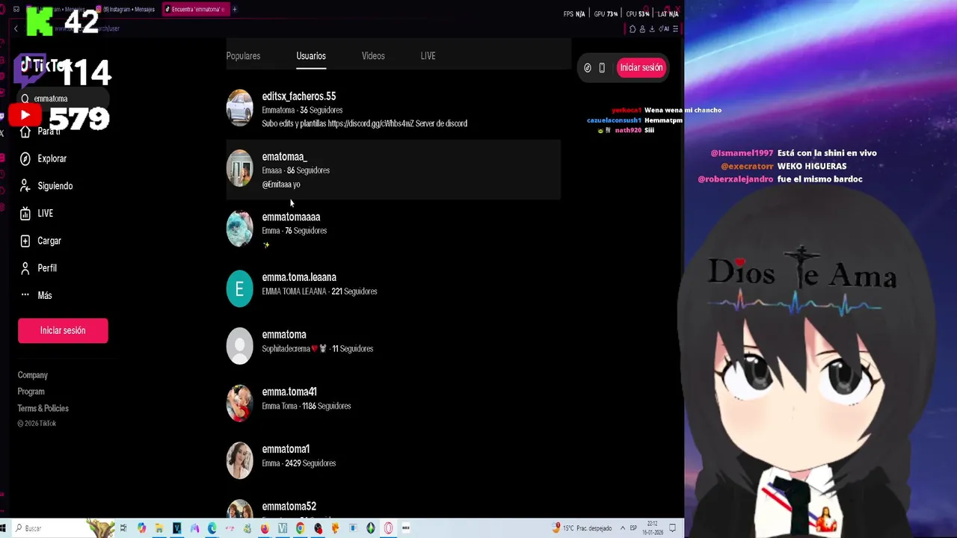Expand the system tray hidden icons chevron
This screenshot has height=538, width=957.
pyautogui.click(x=622, y=528)
